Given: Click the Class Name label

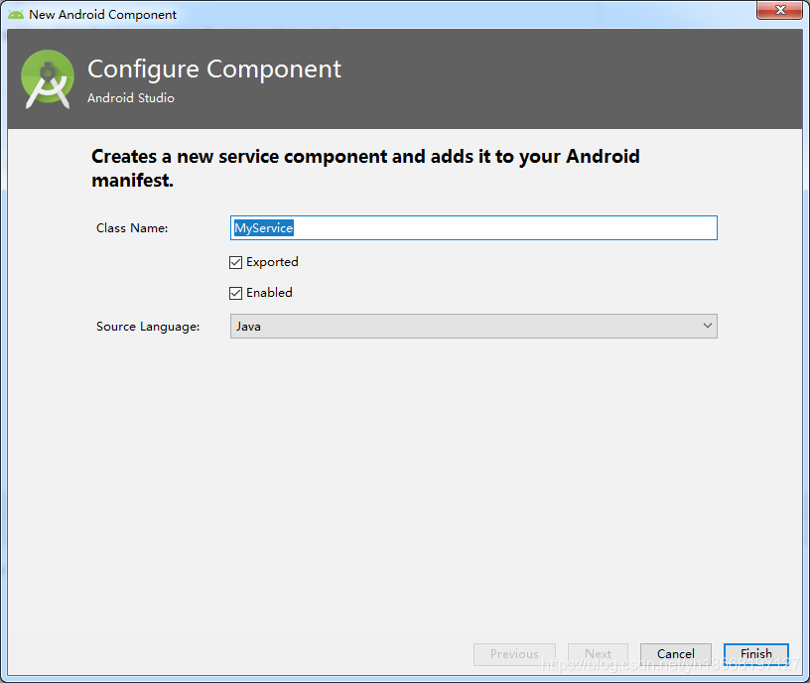Looking at the screenshot, I should point(132,228).
